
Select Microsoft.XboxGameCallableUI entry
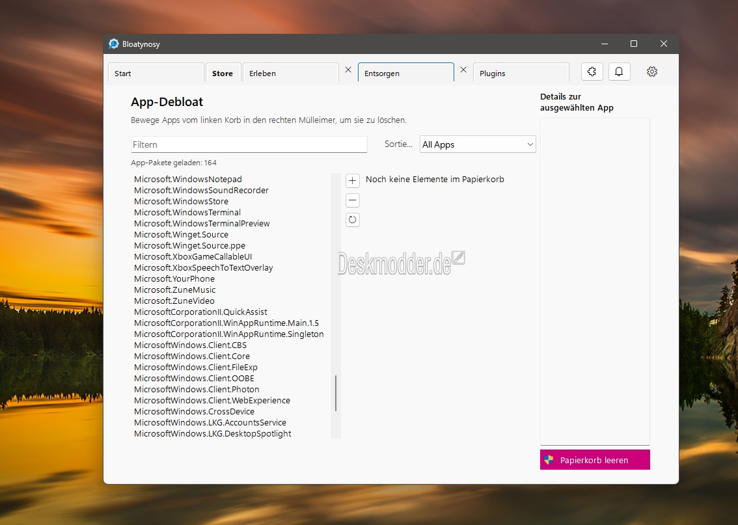pyautogui.click(x=193, y=256)
